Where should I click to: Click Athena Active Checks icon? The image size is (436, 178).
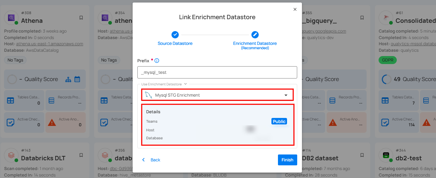click(11, 122)
